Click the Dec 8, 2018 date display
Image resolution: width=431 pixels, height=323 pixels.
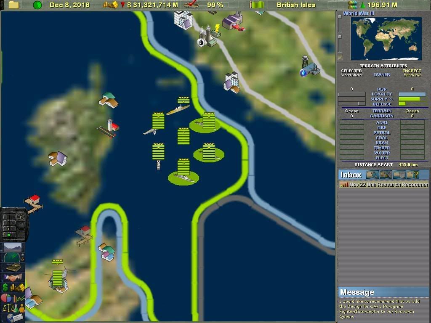click(69, 5)
